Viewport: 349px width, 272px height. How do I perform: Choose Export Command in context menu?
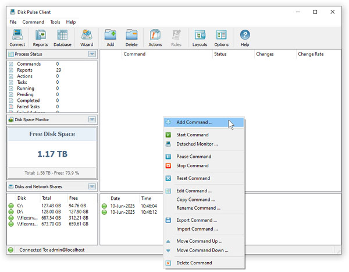point(204,220)
